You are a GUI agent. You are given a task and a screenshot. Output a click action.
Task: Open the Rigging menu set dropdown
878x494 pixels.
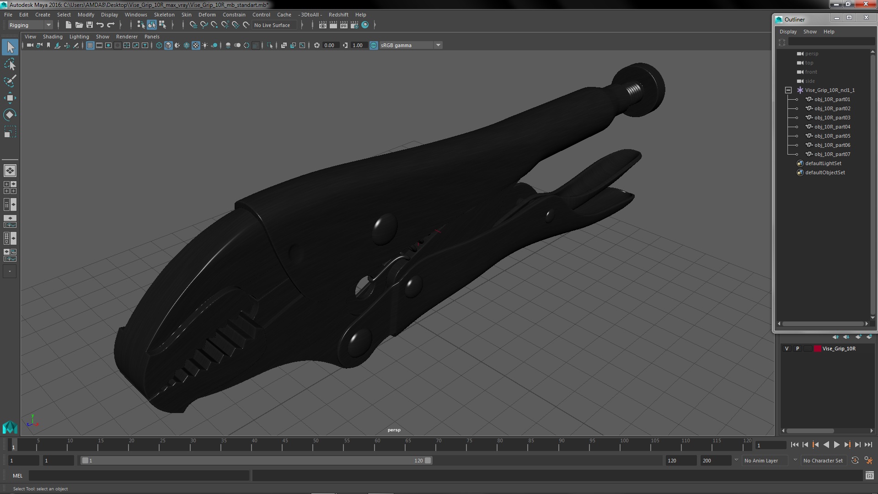click(x=30, y=25)
